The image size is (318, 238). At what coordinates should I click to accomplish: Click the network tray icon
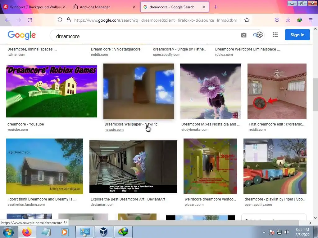279,232
